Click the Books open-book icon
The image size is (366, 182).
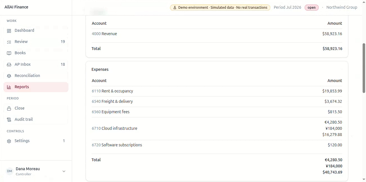pos(9,53)
